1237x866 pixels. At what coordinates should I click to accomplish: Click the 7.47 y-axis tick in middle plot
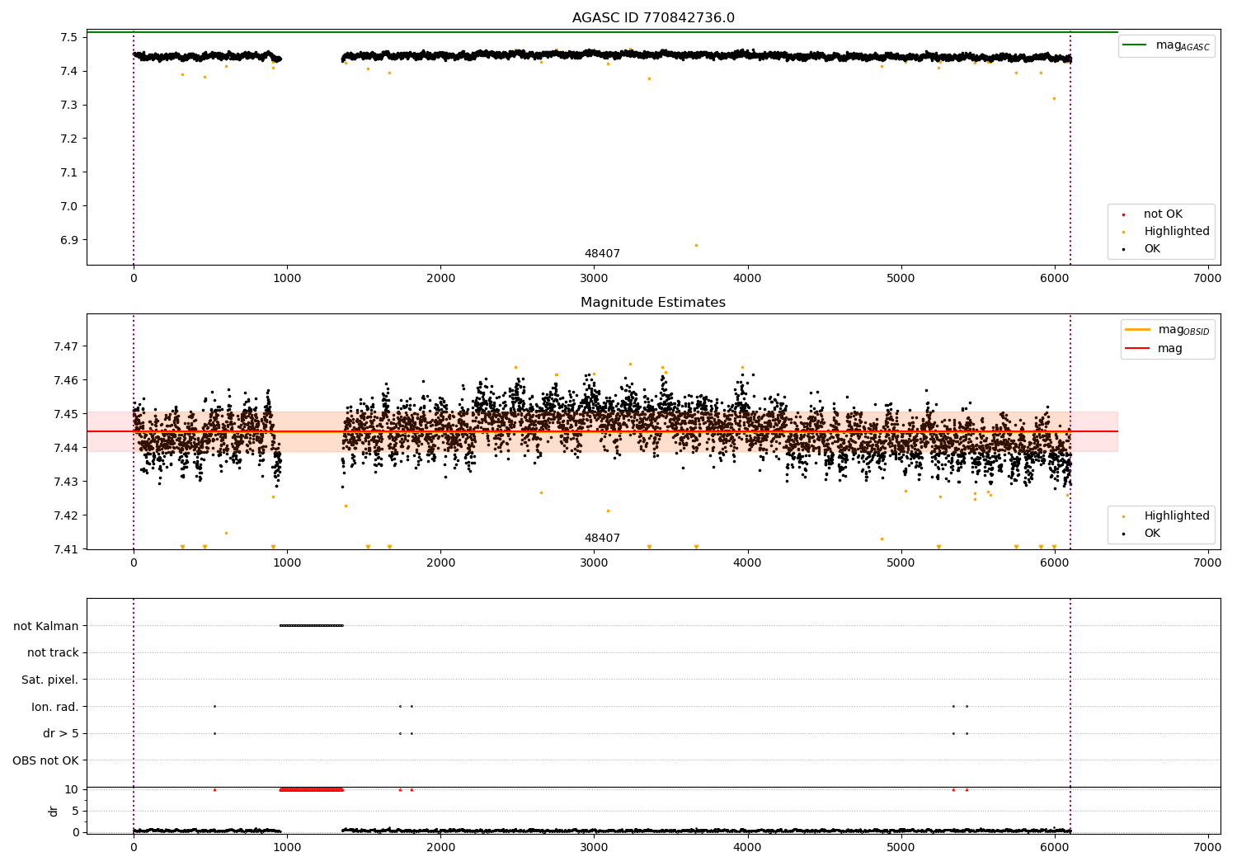[66, 346]
